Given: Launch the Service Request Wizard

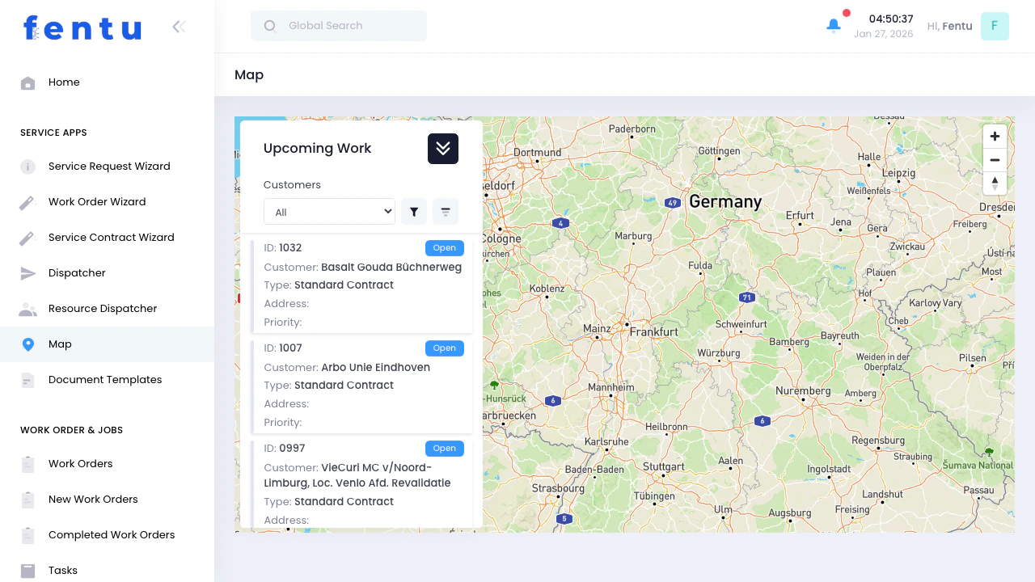Looking at the screenshot, I should pos(109,166).
